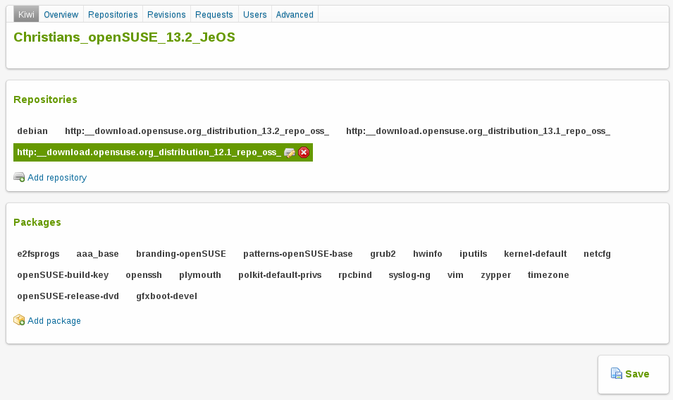Image resolution: width=673 pixels, height=400 pixels.
Task: Select the polkit-default-privs package
Action: [x=280, y=275]
